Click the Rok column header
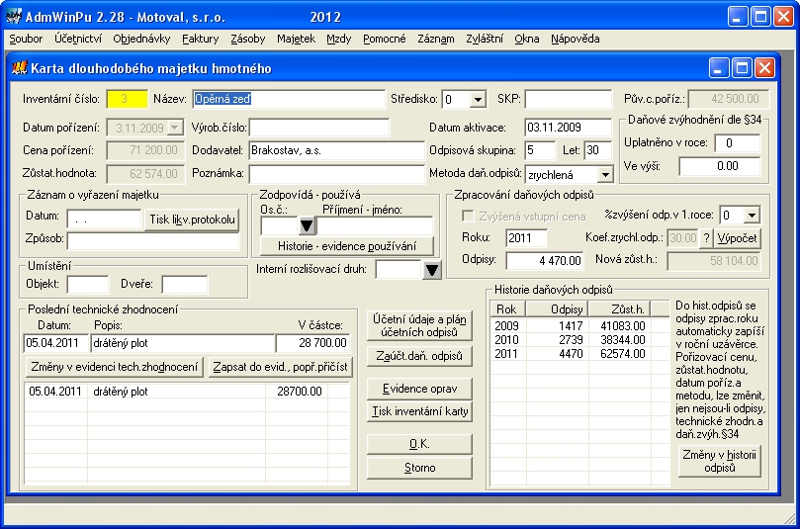800x529 pixels. [x=507, y=309]
